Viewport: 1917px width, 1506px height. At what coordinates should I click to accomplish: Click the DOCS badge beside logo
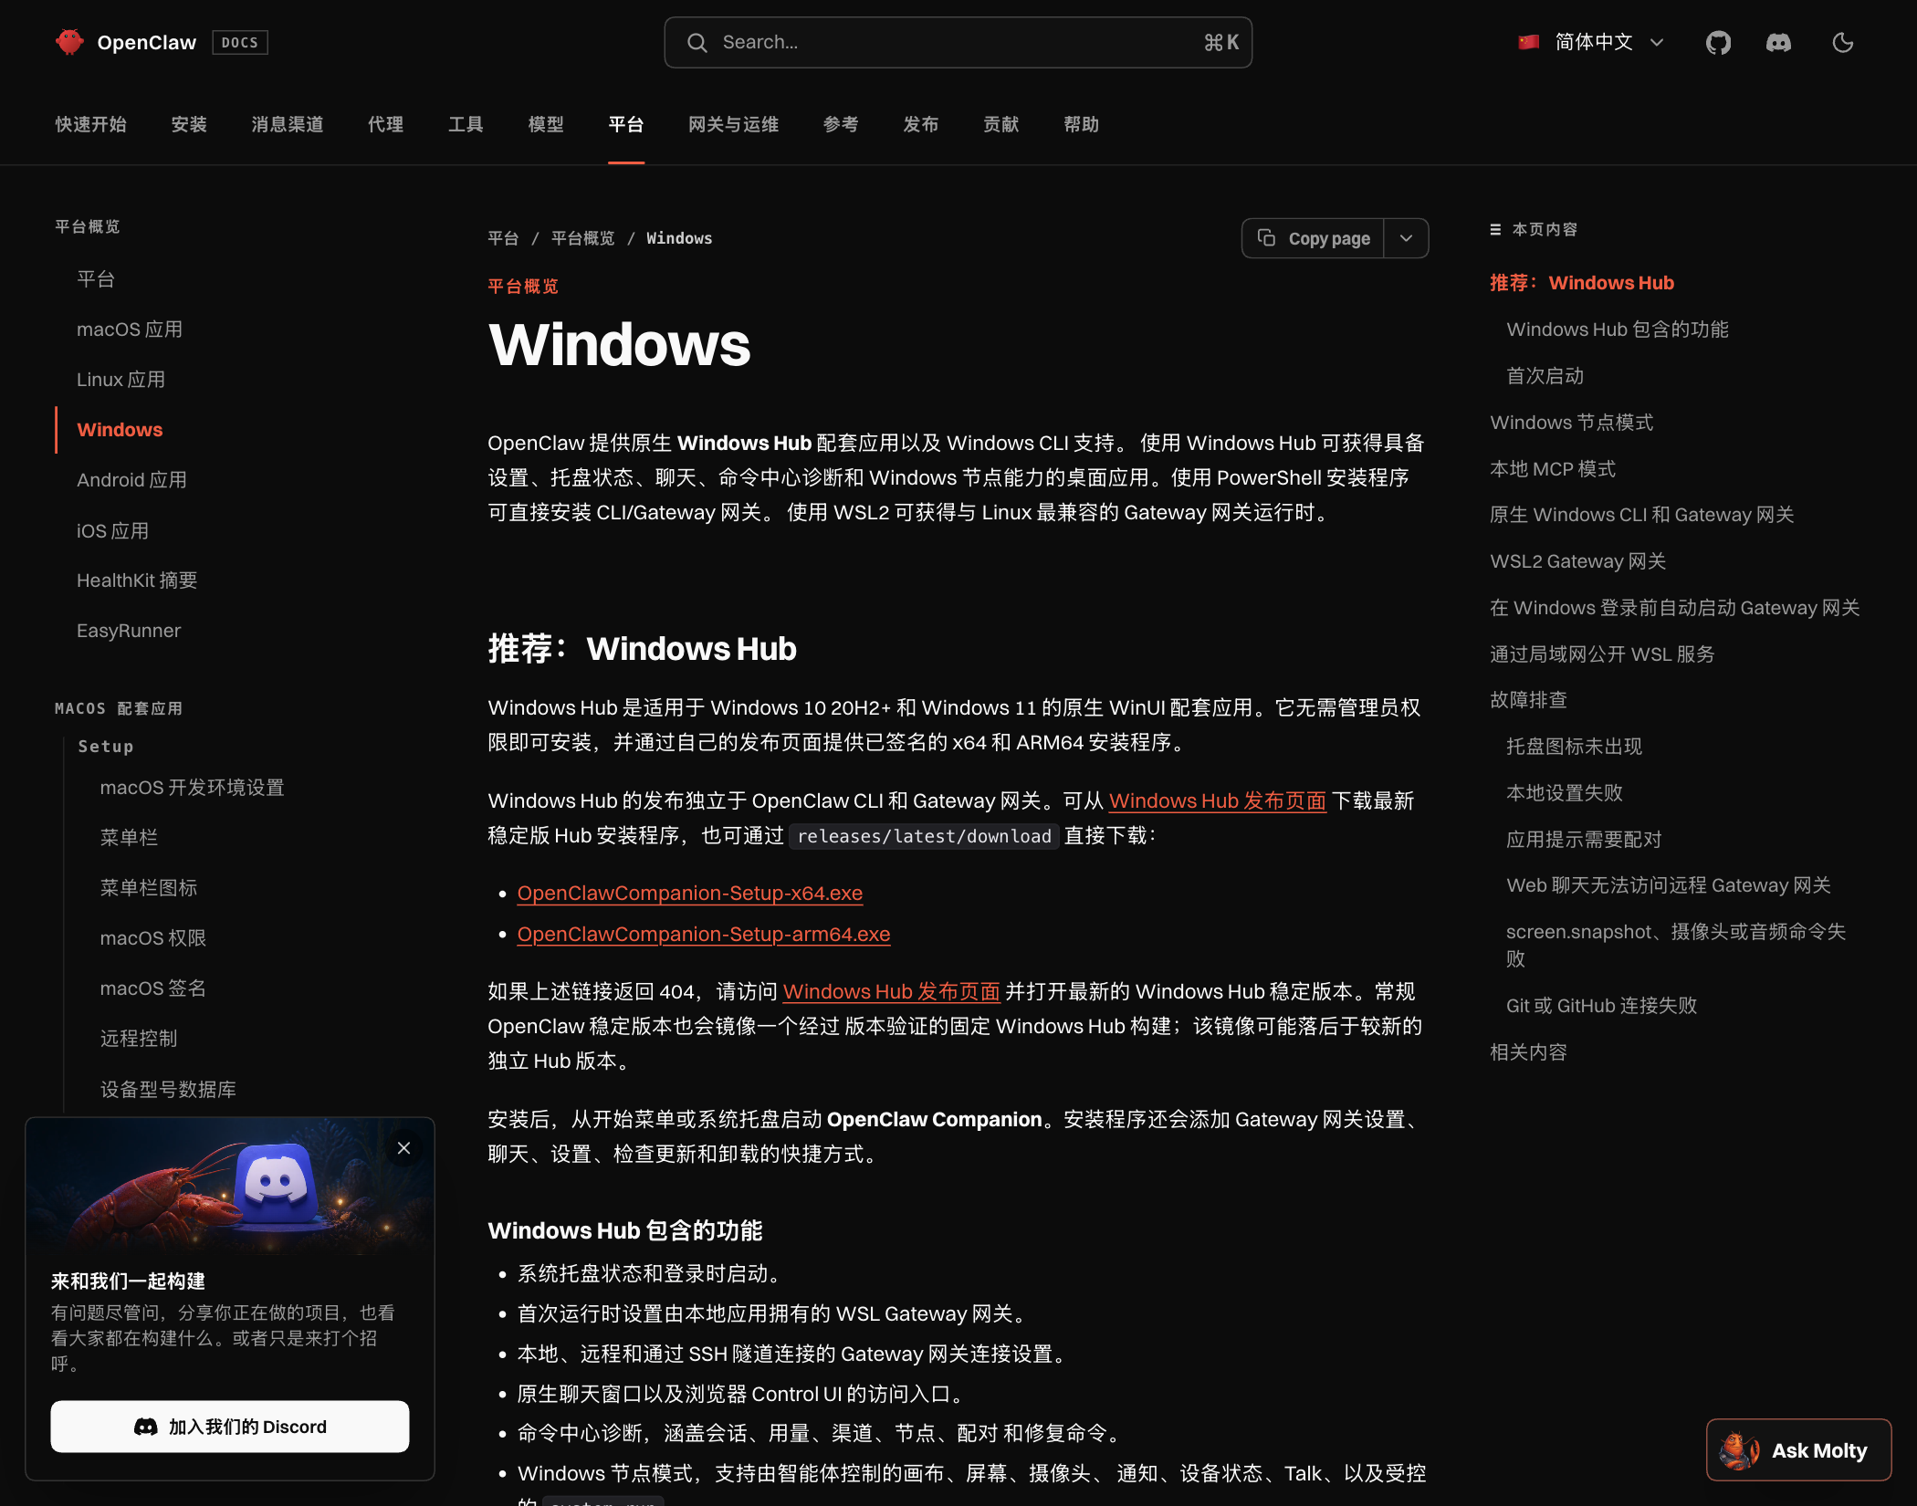click(240, 42)
